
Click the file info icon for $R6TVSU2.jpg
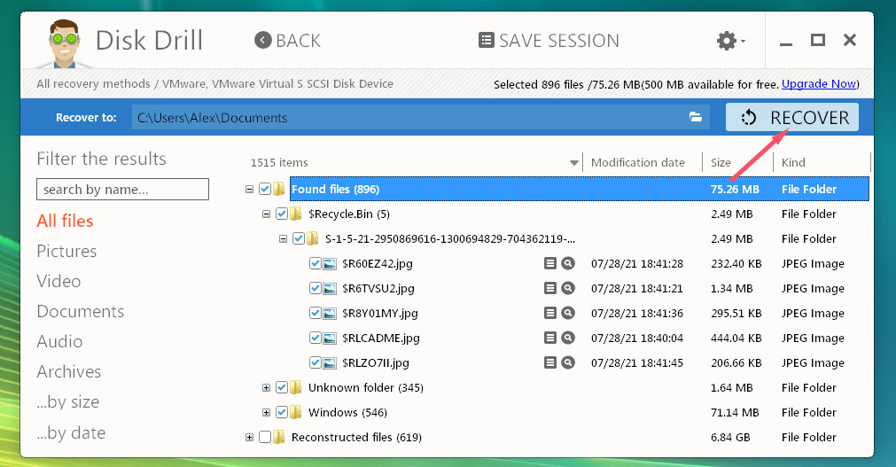point(550,288)
